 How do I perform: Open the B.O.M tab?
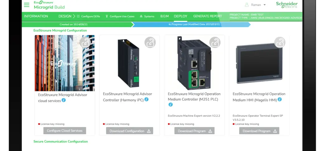[x=165, y=16]
